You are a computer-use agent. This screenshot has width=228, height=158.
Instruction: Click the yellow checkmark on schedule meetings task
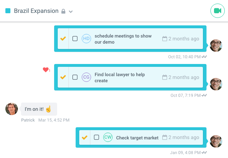(x=63, y=38)
